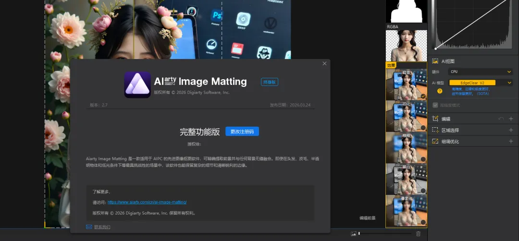
Task: Expand the 细调优化 section with plus
Action: tap(511, 141)
